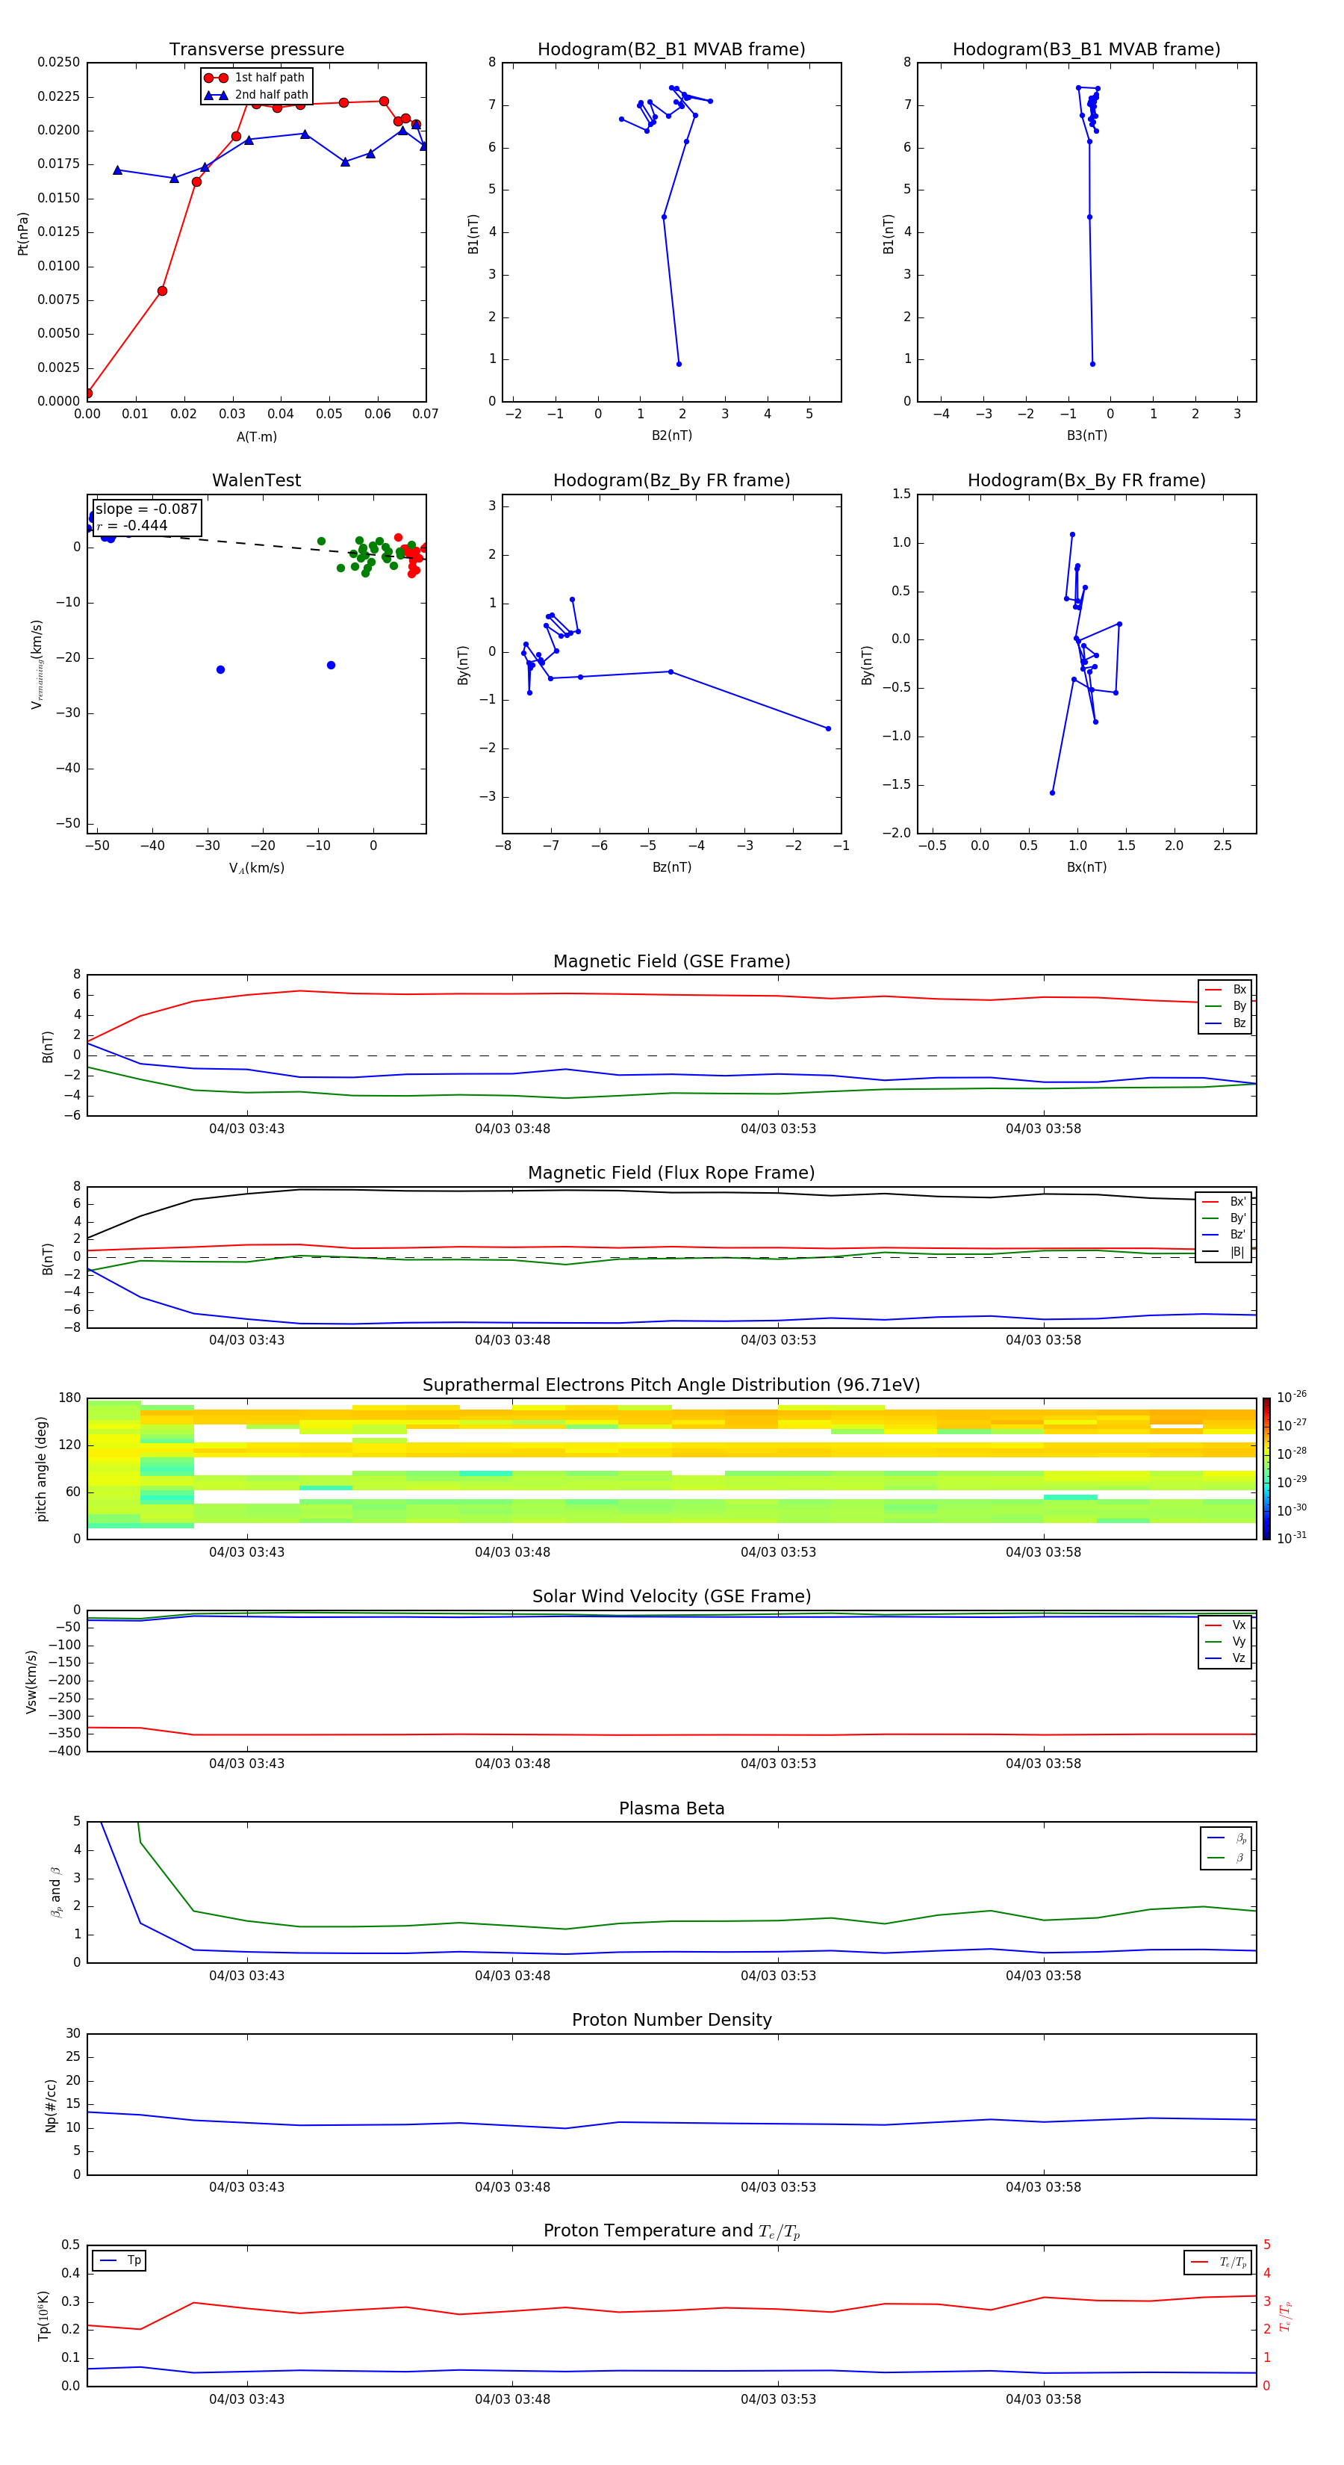Click the 'Hodogram(B2_B1 MVAB frame)' title

[x=671, y=50]
